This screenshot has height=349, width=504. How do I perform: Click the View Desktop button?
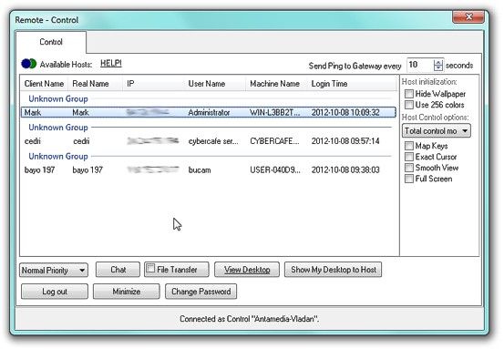[x=247, y=270]
